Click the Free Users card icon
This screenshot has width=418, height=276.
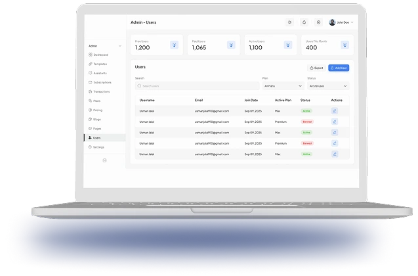[x=174, y=45]
